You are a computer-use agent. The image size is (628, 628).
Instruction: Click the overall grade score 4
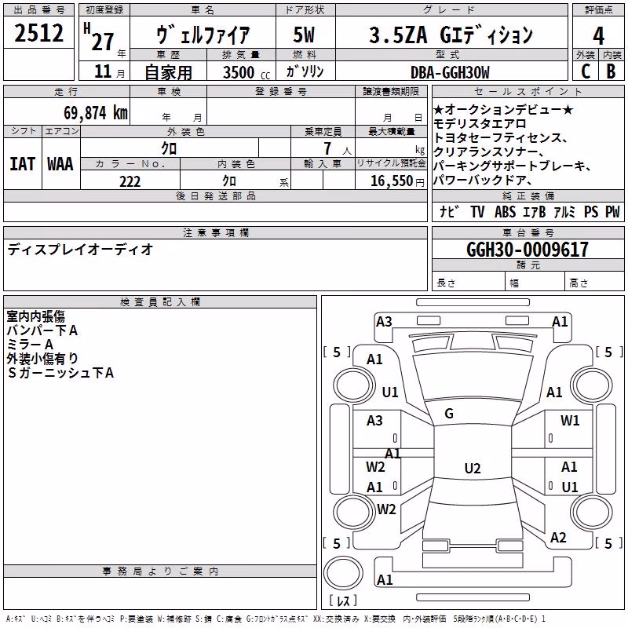(x=598, y=36)
